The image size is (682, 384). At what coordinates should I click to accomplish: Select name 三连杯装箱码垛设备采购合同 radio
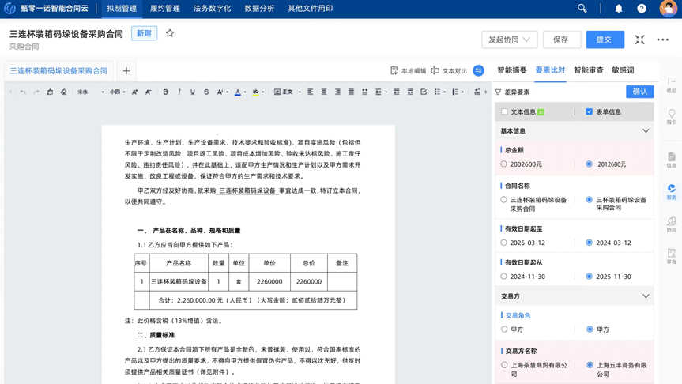503,200
